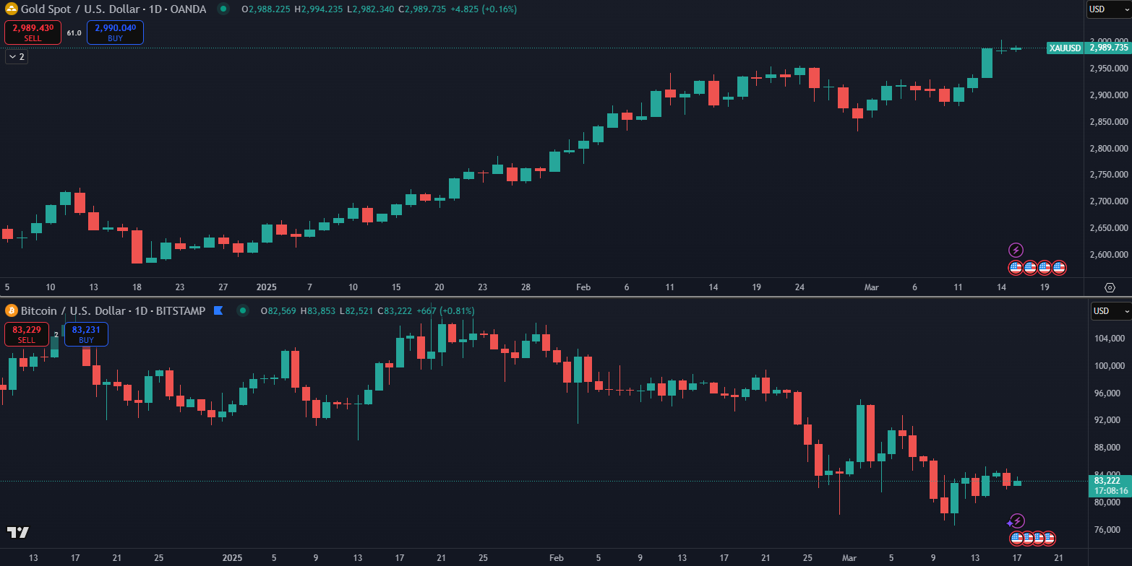Click the gold bar symbol icon
The height and width of the screenshot is (566, 1132).
click(11, 9)
